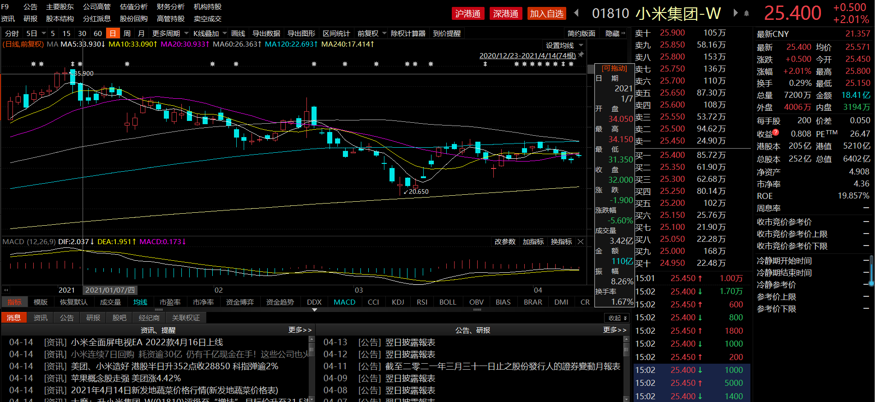
Task: Pin the chart date range with pushpin icon
Action: (581, 55)
